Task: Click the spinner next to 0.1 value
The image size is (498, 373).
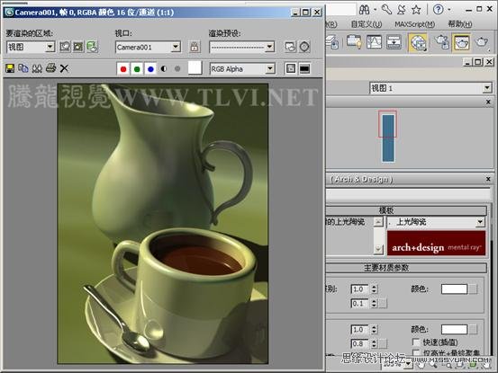Action: [x=374, y=304]
